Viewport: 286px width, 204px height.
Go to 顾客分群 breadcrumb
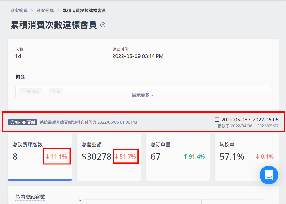click(45, 11)
